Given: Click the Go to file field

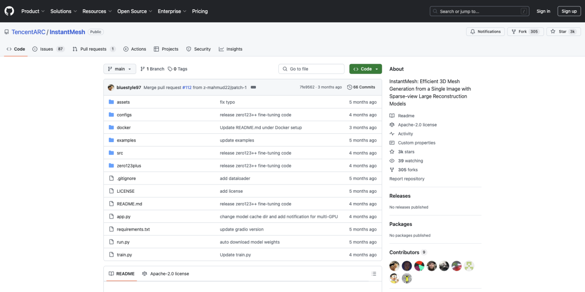Looking at the screenshot, I should [x=311, y=69].
